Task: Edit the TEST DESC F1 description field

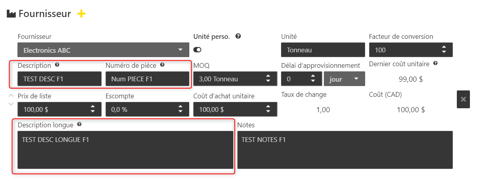Action: click(60, 79)
